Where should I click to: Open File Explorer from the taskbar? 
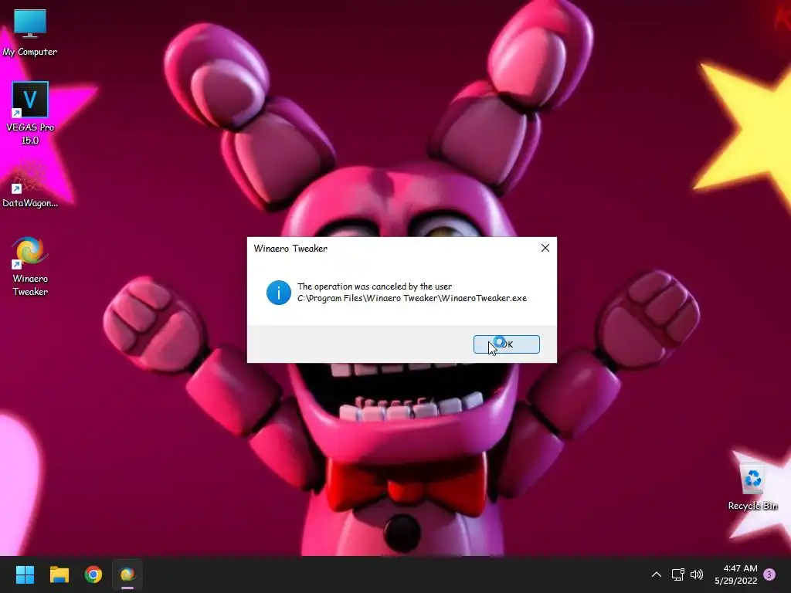[x=59, y=574]
